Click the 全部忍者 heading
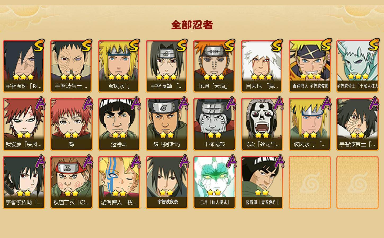Viewport: 384px width, 238px height. point(192,25)
